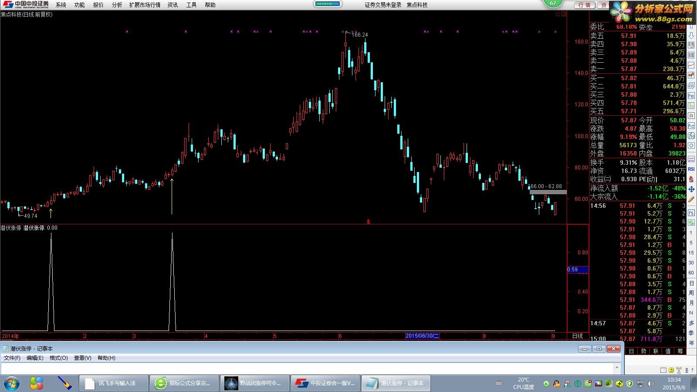
Task: Click the green 67 badge
Action: pyautogui.click(x=553, y=3)
